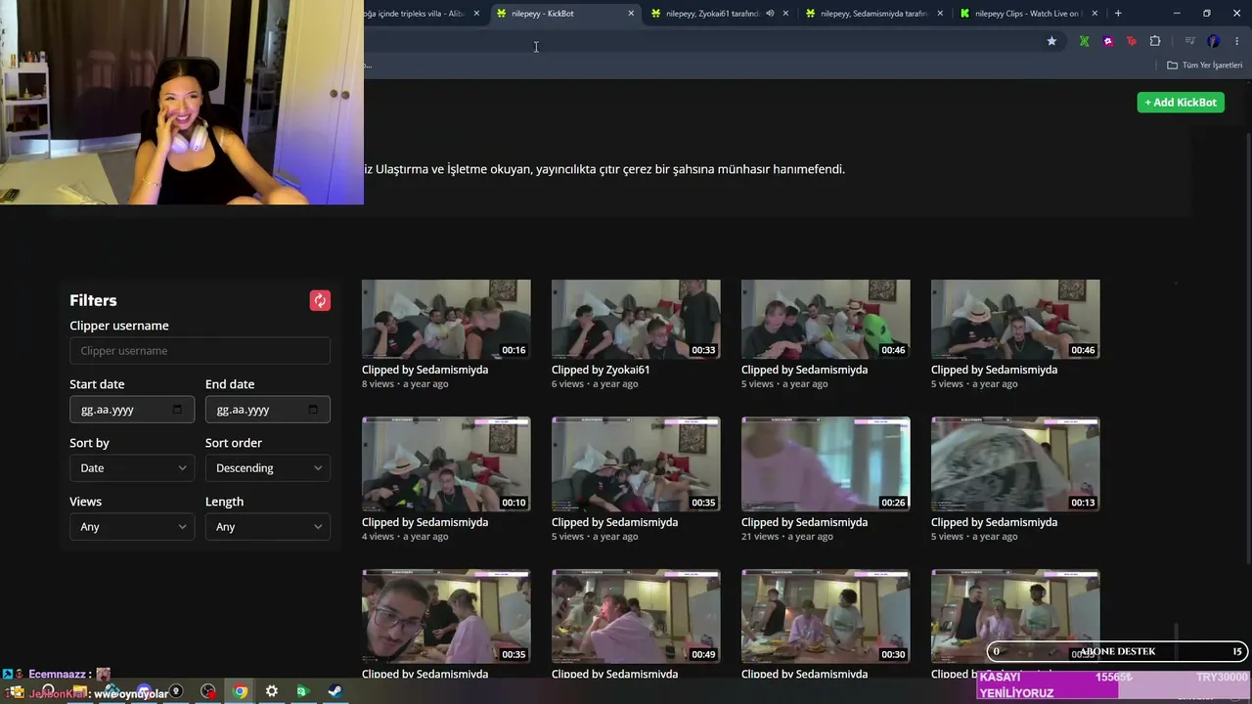Open the Chrome profile avatar

pyautogui.click(x=1214, y=41)
